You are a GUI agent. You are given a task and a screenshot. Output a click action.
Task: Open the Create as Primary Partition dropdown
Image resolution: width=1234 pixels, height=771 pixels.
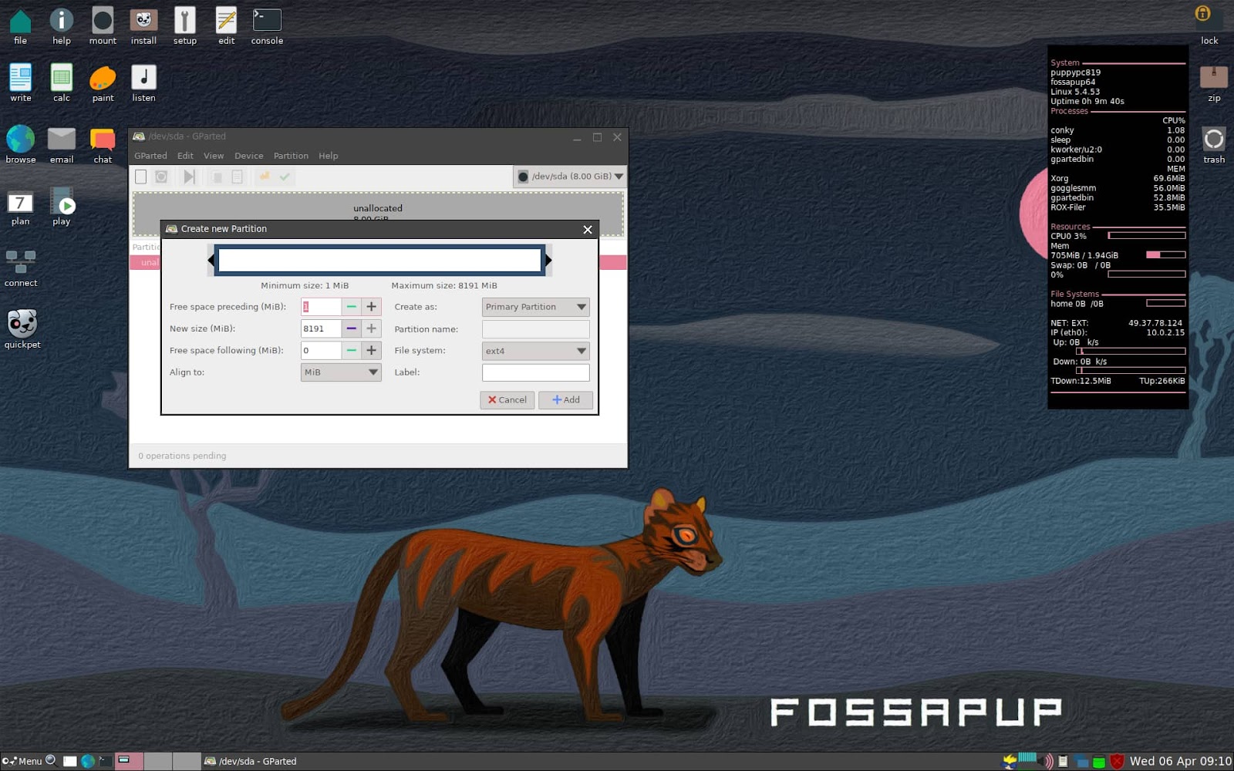point(535,307)
